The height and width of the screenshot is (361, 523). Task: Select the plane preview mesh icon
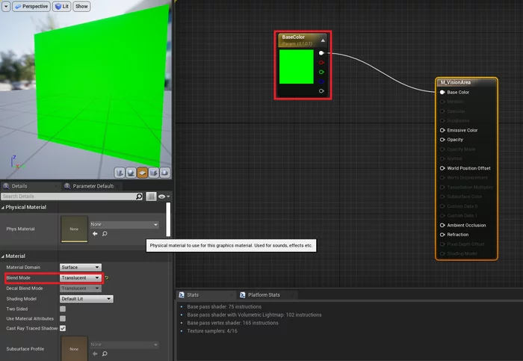[x=142, y=173]
